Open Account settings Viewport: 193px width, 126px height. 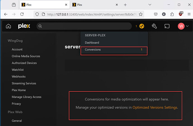coord(17,49)
